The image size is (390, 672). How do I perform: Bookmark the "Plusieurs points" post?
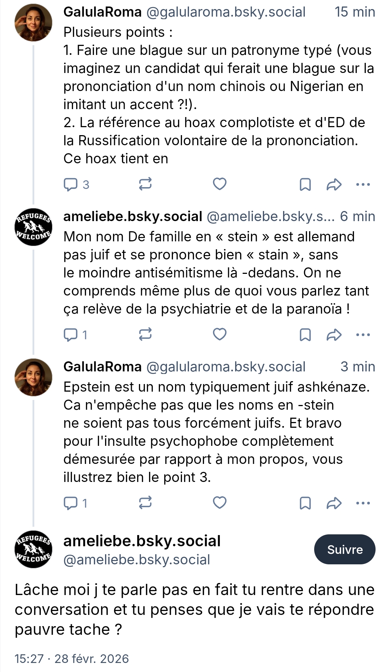(x=305, y=184)
